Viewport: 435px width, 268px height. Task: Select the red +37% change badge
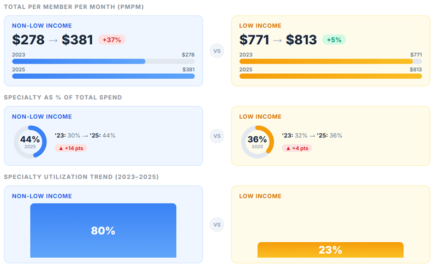pyautogui.click(x=112, y=39)
